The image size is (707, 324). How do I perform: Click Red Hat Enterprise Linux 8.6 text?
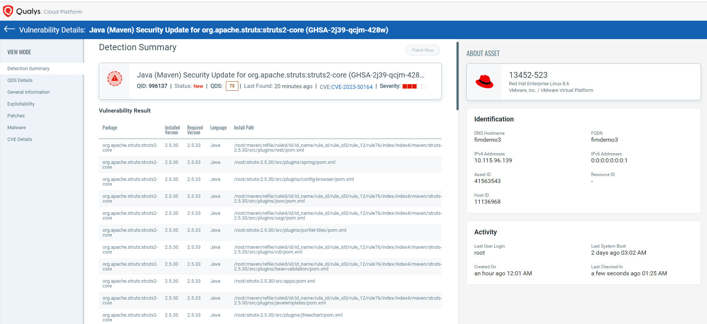point(539,84)
